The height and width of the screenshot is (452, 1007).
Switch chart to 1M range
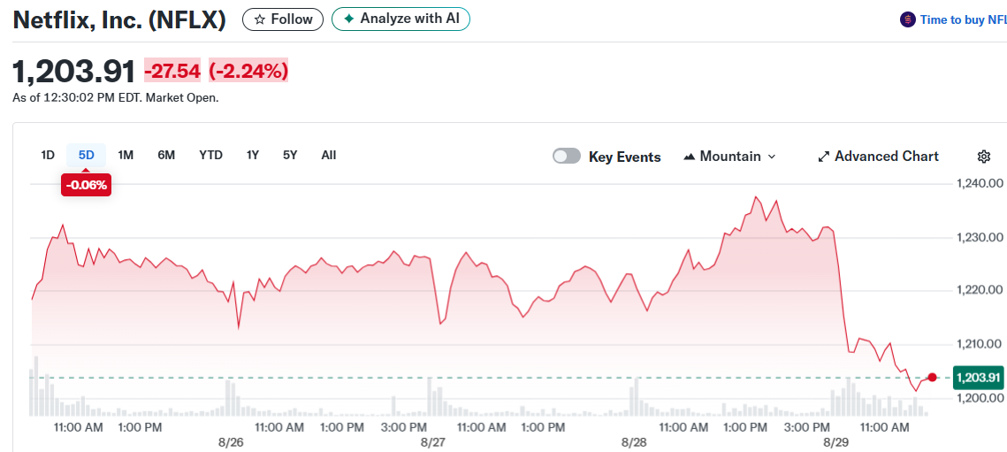click(126, 155)
